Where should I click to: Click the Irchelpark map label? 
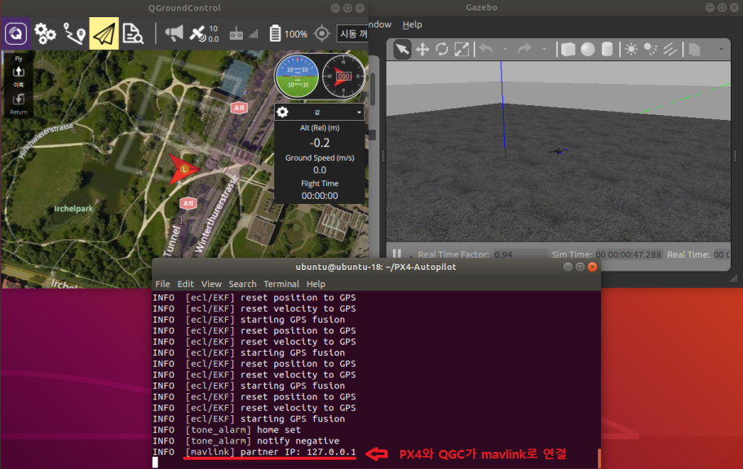click(x=73, y=209)
